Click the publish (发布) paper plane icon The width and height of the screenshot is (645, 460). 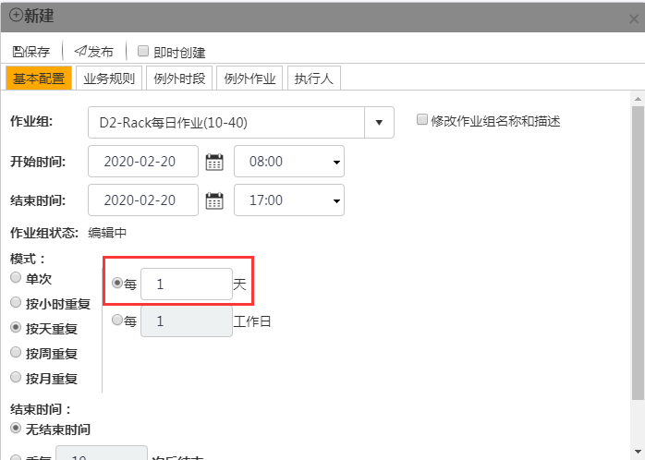[x=80, y=52]
